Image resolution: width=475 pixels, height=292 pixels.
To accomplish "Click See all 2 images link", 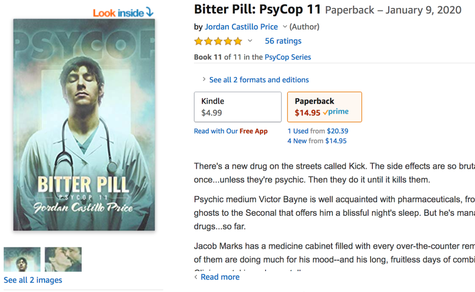I will pyautogui.click(x=33, y=280).
